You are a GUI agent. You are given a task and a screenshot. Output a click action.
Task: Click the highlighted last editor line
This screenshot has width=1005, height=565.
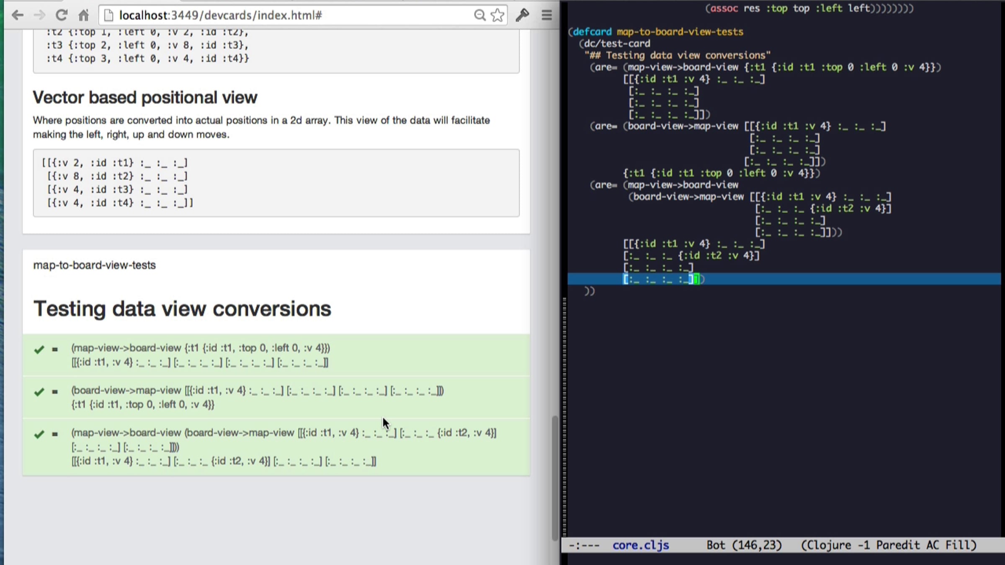(x=784, y=279)
